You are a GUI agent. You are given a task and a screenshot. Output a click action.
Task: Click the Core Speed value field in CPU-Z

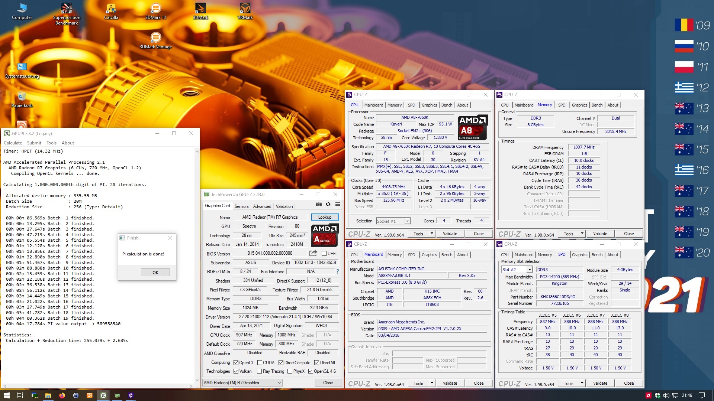tap(394, 187)
